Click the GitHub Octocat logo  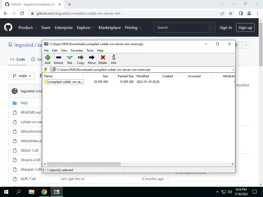pyautogui.click(x=8, y=27)
